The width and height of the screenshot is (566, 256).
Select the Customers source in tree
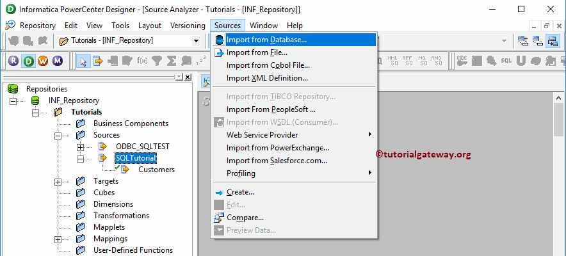(156, 170)
